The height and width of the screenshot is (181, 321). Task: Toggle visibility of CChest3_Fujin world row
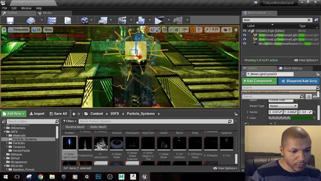point(244,31)
